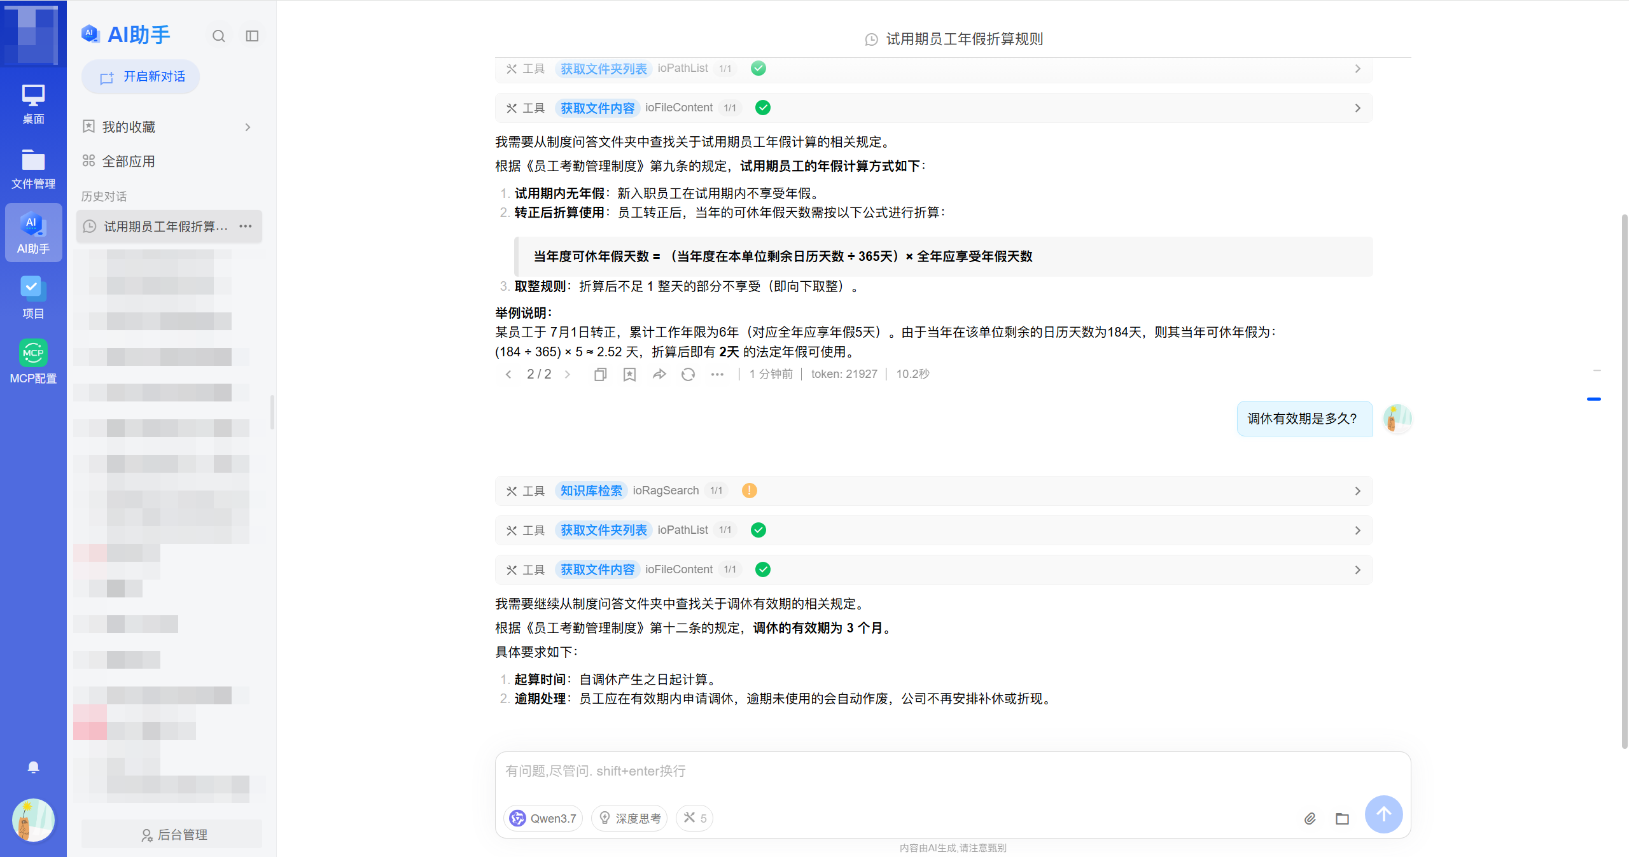1629x857 pixels.
Task: Send message with the up arrow button
Action: pos(1384,814)
